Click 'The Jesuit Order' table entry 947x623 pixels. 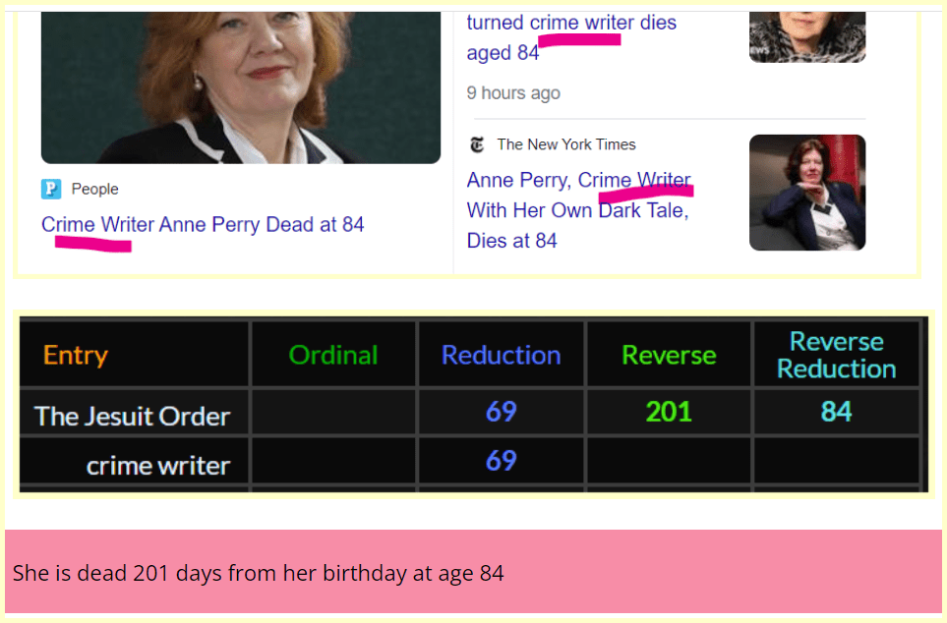coord(133,416)
